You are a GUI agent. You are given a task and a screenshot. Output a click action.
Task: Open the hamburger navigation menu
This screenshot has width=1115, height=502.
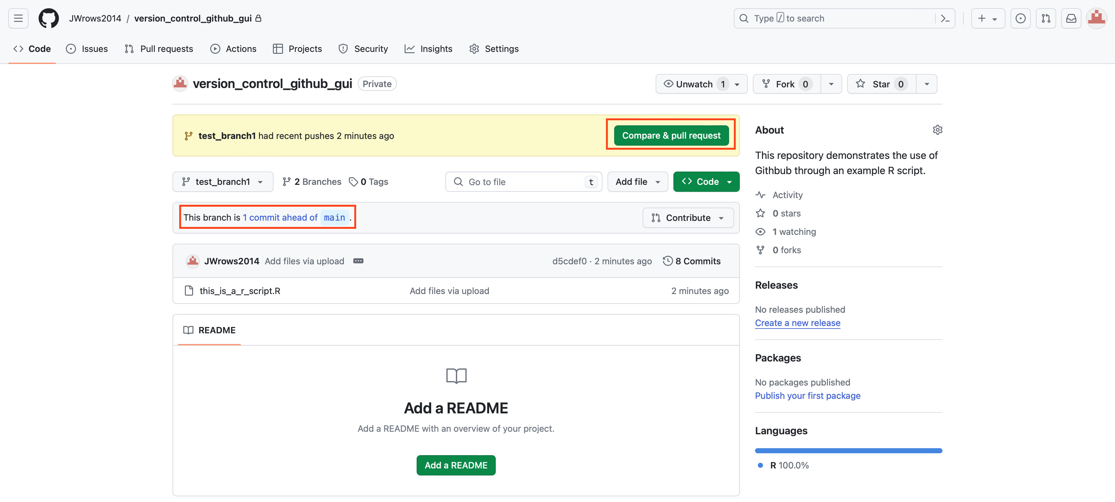click(x=18, y=18)
